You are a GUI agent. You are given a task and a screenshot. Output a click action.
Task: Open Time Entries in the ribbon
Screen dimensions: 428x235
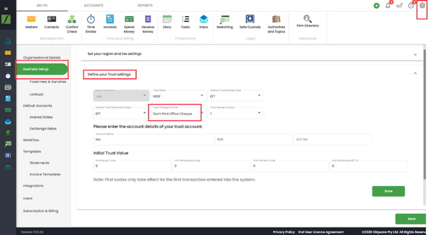pyautogui.click(x=91, y=24)
